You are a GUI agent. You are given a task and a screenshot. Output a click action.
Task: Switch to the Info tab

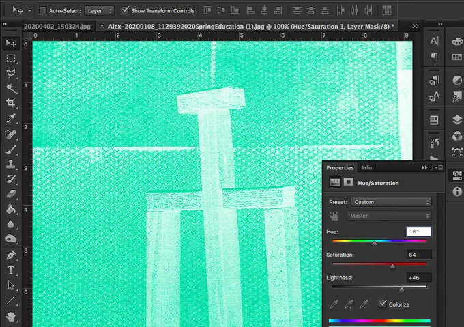(x=366, y=167)
